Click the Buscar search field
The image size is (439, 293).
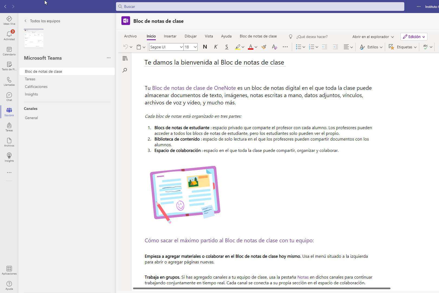[260, 7]
